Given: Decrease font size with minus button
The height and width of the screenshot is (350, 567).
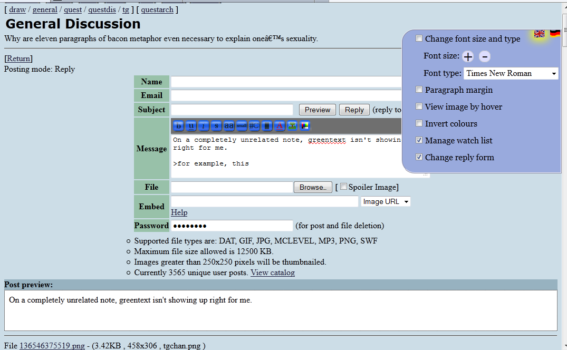Looking at the screenshot, I should pyautogui.click(x=485, y=56).
